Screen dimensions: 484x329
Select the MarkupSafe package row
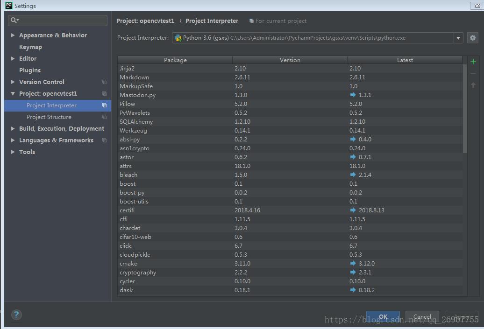click(x=290, y=86)
